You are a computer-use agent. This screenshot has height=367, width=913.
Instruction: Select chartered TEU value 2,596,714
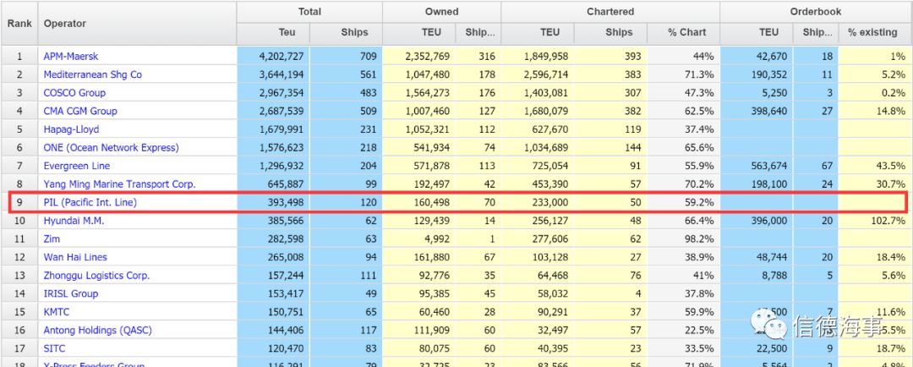(545, 74)
